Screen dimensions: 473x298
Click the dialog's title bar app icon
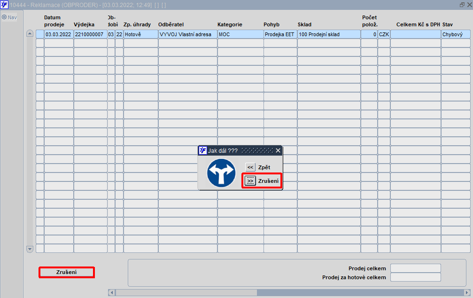pyautogui.click(x=203, y=150)
